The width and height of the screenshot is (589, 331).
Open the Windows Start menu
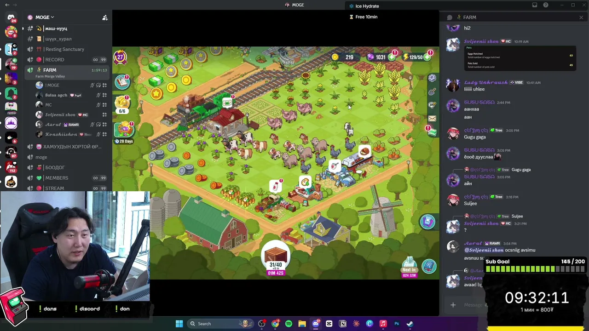(x=179, y=324)
